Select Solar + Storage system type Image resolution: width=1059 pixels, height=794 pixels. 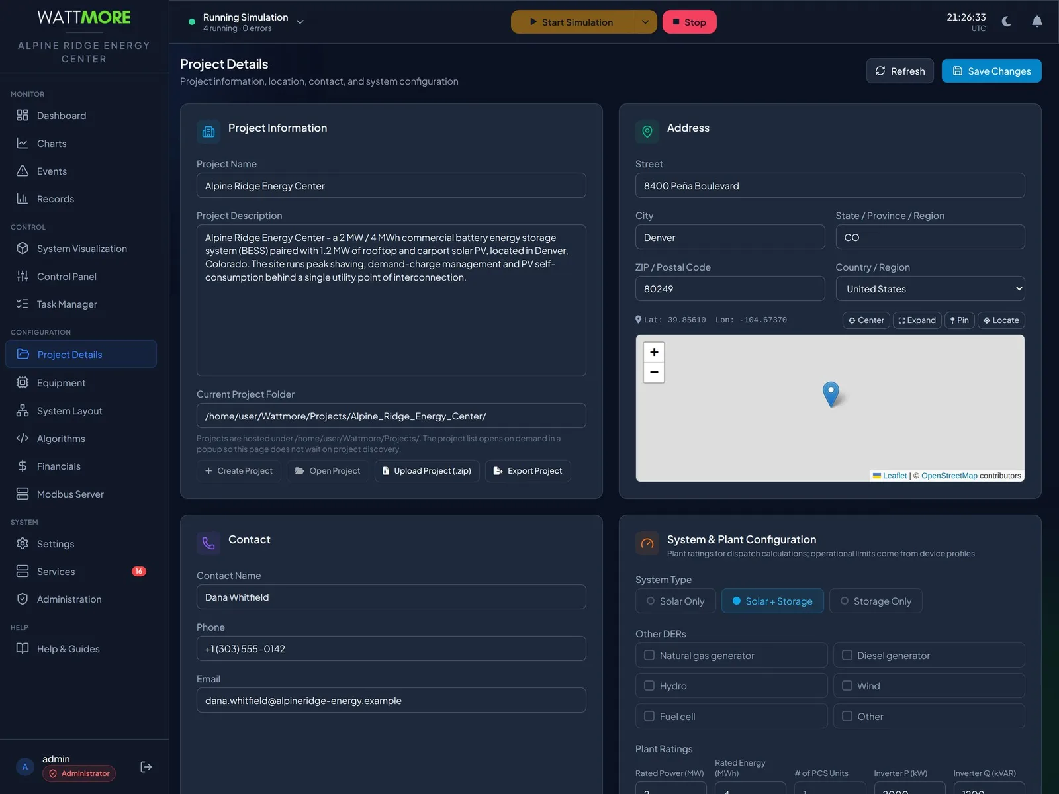(772, 601)
